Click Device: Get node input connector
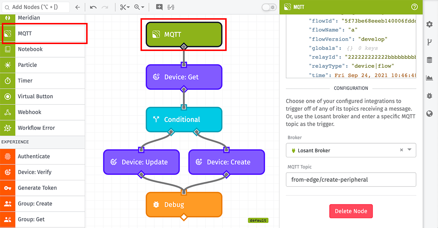The width and height of the screenshot is (438, 228). (x=184, y=65)
